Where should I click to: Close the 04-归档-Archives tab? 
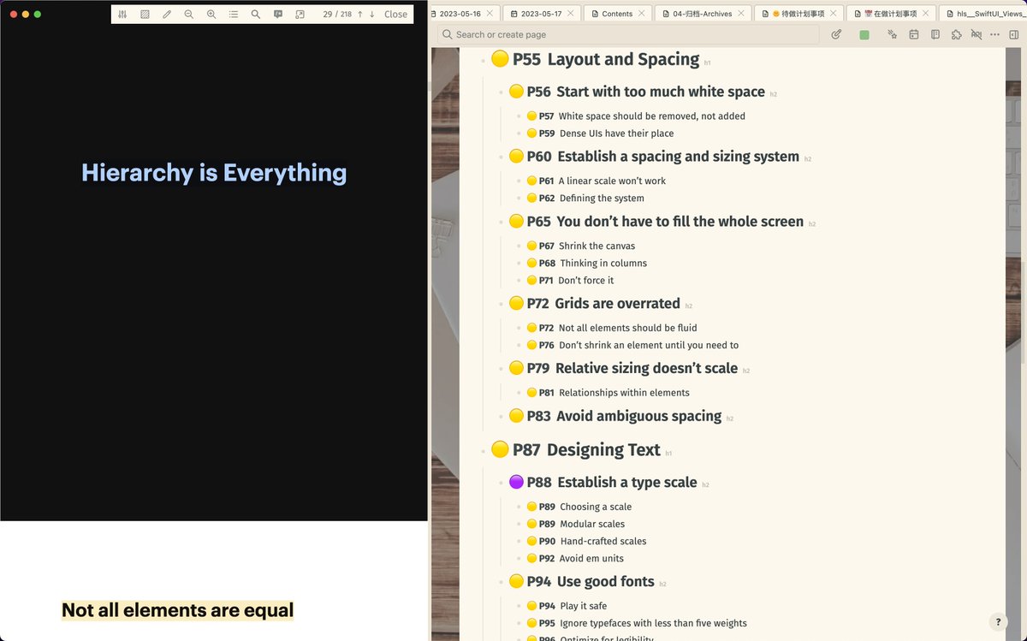[x=742, y=14]
